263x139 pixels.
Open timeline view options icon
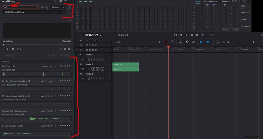pos(118,42)
